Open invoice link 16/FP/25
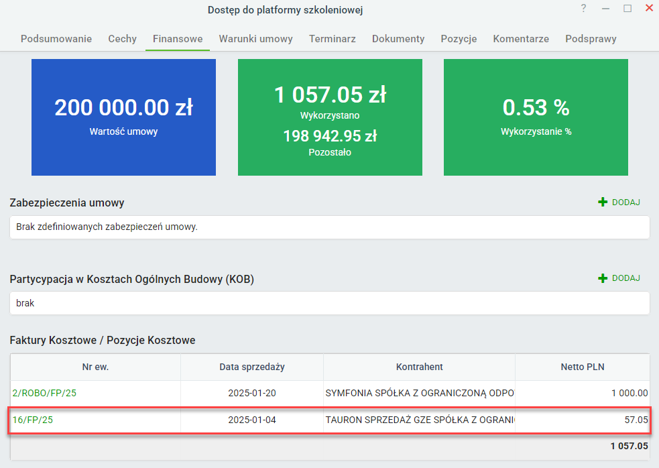 (x=32, y=420)
